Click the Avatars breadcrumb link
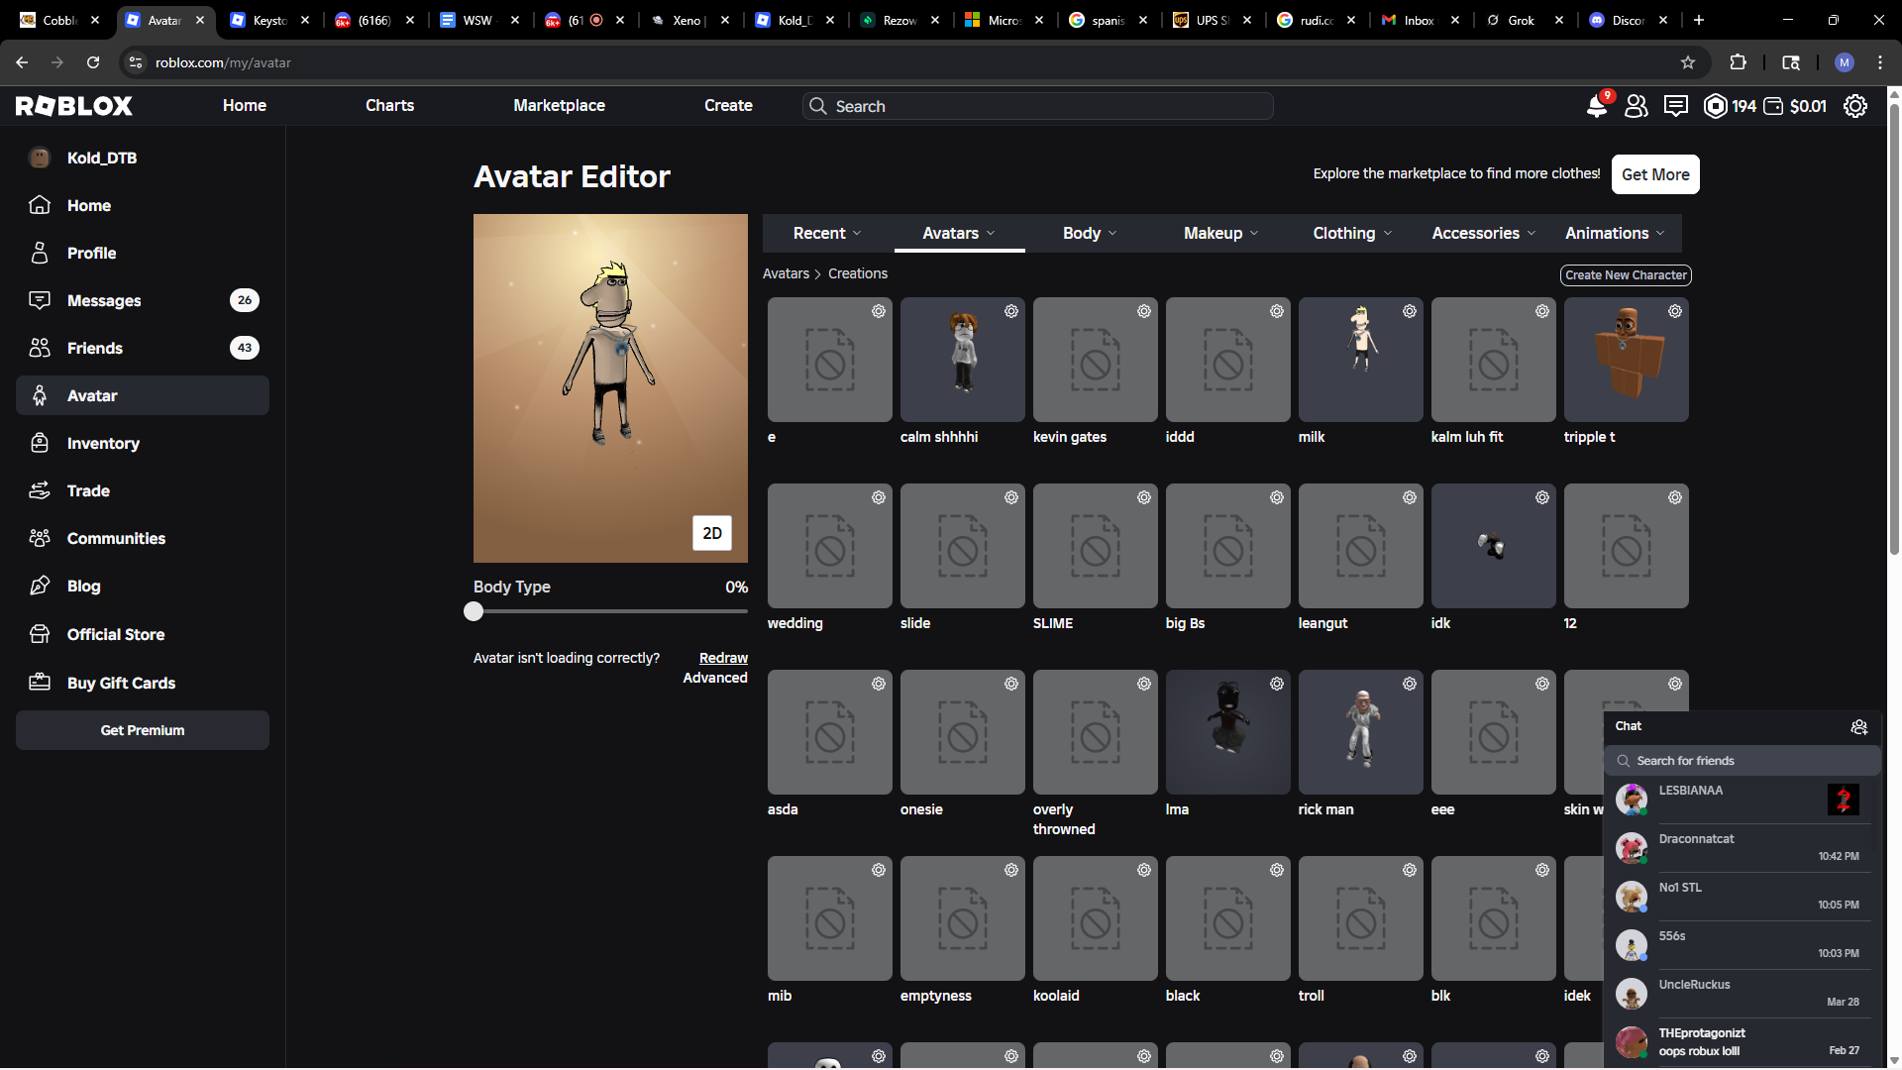The image size is (1902, 1070). [x=786, y=273]
